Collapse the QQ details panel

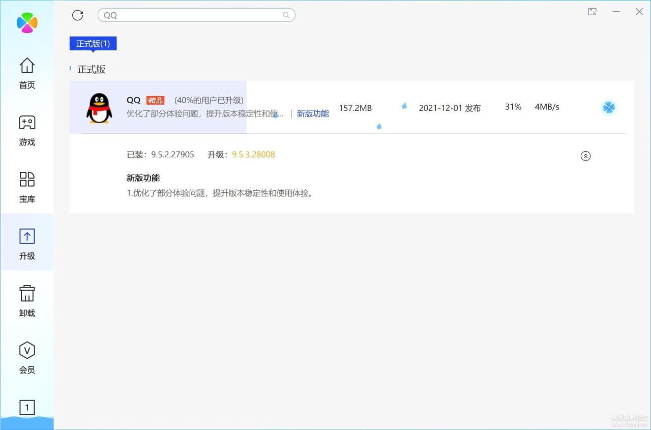[585, 156]
